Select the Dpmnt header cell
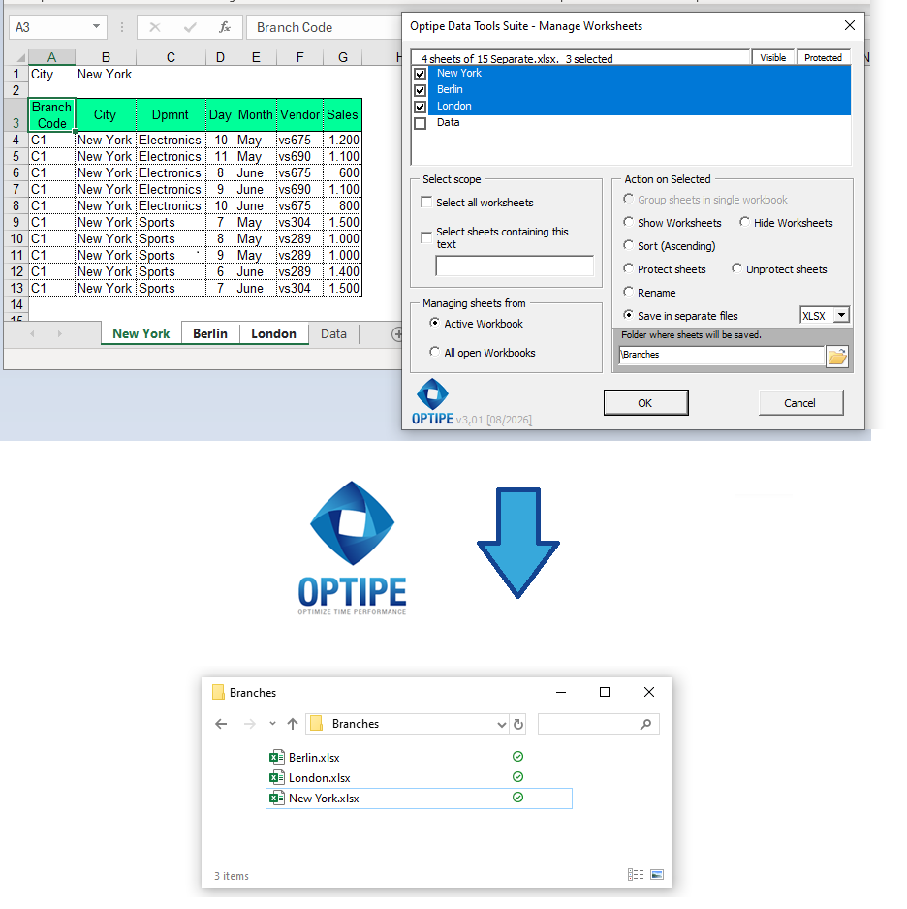The image size is (907, 909). click(171, 114)
